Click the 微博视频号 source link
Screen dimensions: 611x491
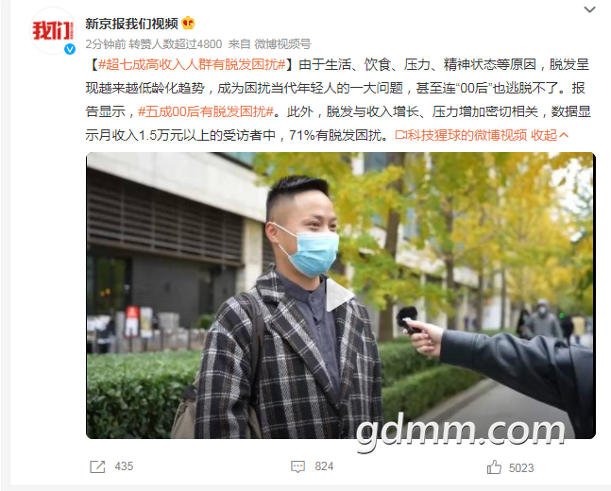coord(282,44)
